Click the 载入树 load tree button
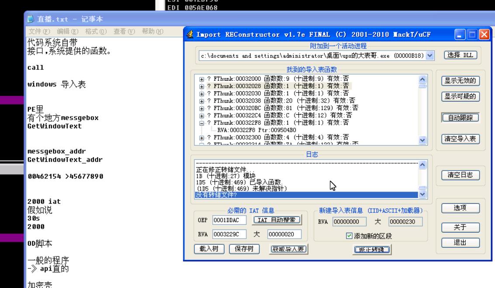495x288 pixels. (x=209, y=249)
